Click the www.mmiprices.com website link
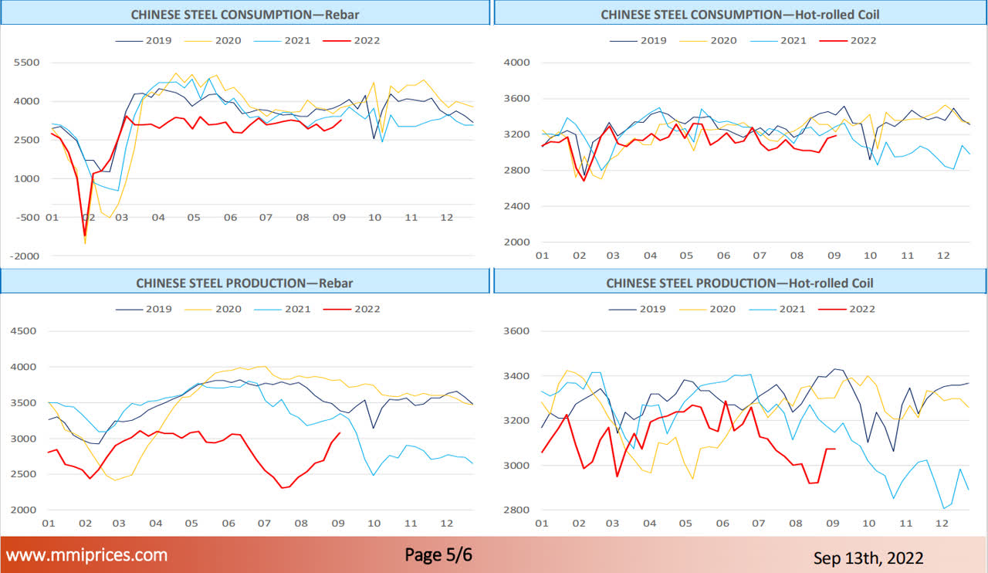 point(86,555)
